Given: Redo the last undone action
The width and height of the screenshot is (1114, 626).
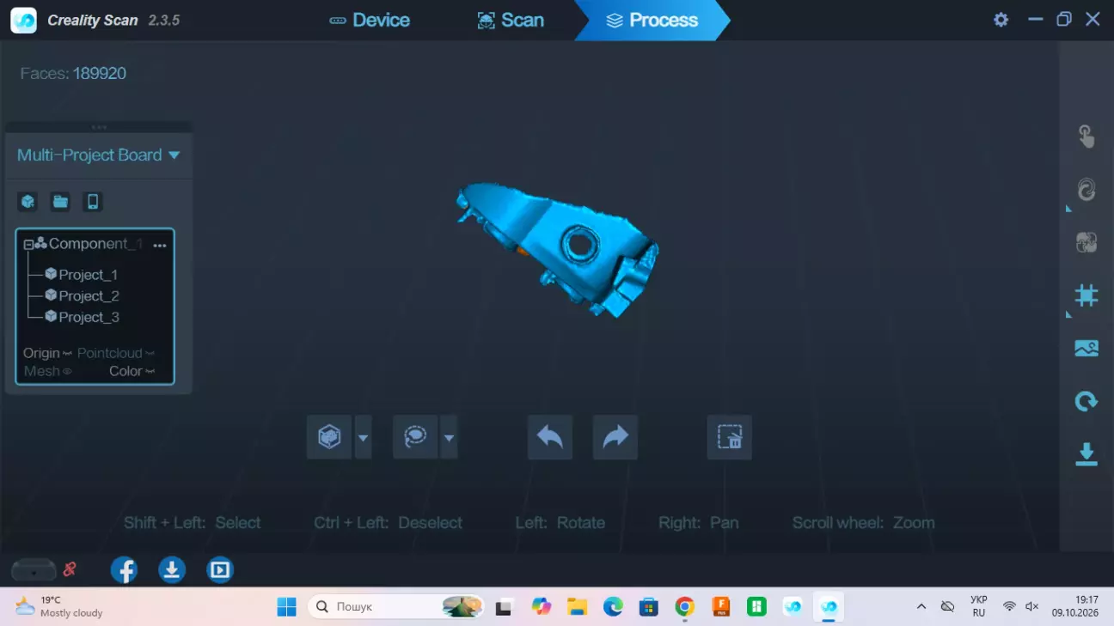Looking at the screenshot, I should pyautogui.click(x=615, y=437).
